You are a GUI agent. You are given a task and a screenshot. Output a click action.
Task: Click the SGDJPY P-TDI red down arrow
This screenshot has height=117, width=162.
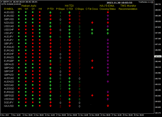[51, 102]
